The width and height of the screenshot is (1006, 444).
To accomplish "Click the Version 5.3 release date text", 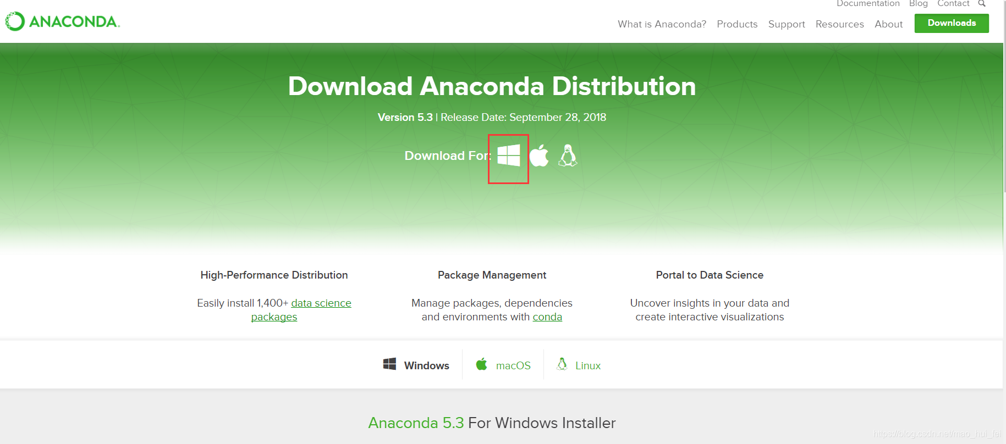I will pyautogui.click(x=492, y=117).
